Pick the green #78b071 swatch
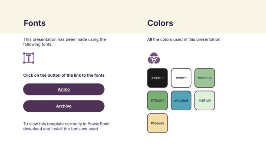 pos(157,100)
